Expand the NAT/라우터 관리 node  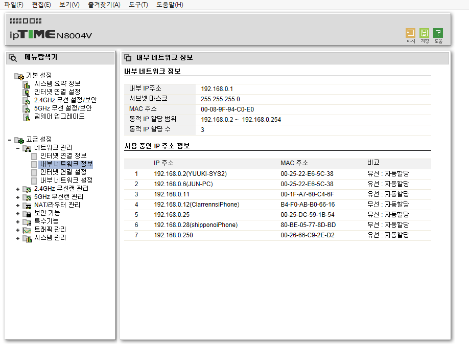(18, 206)
